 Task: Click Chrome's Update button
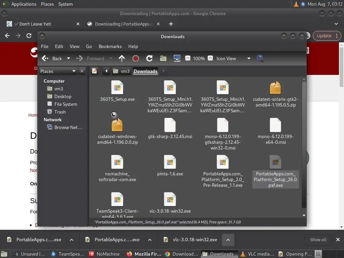[327, 36]
